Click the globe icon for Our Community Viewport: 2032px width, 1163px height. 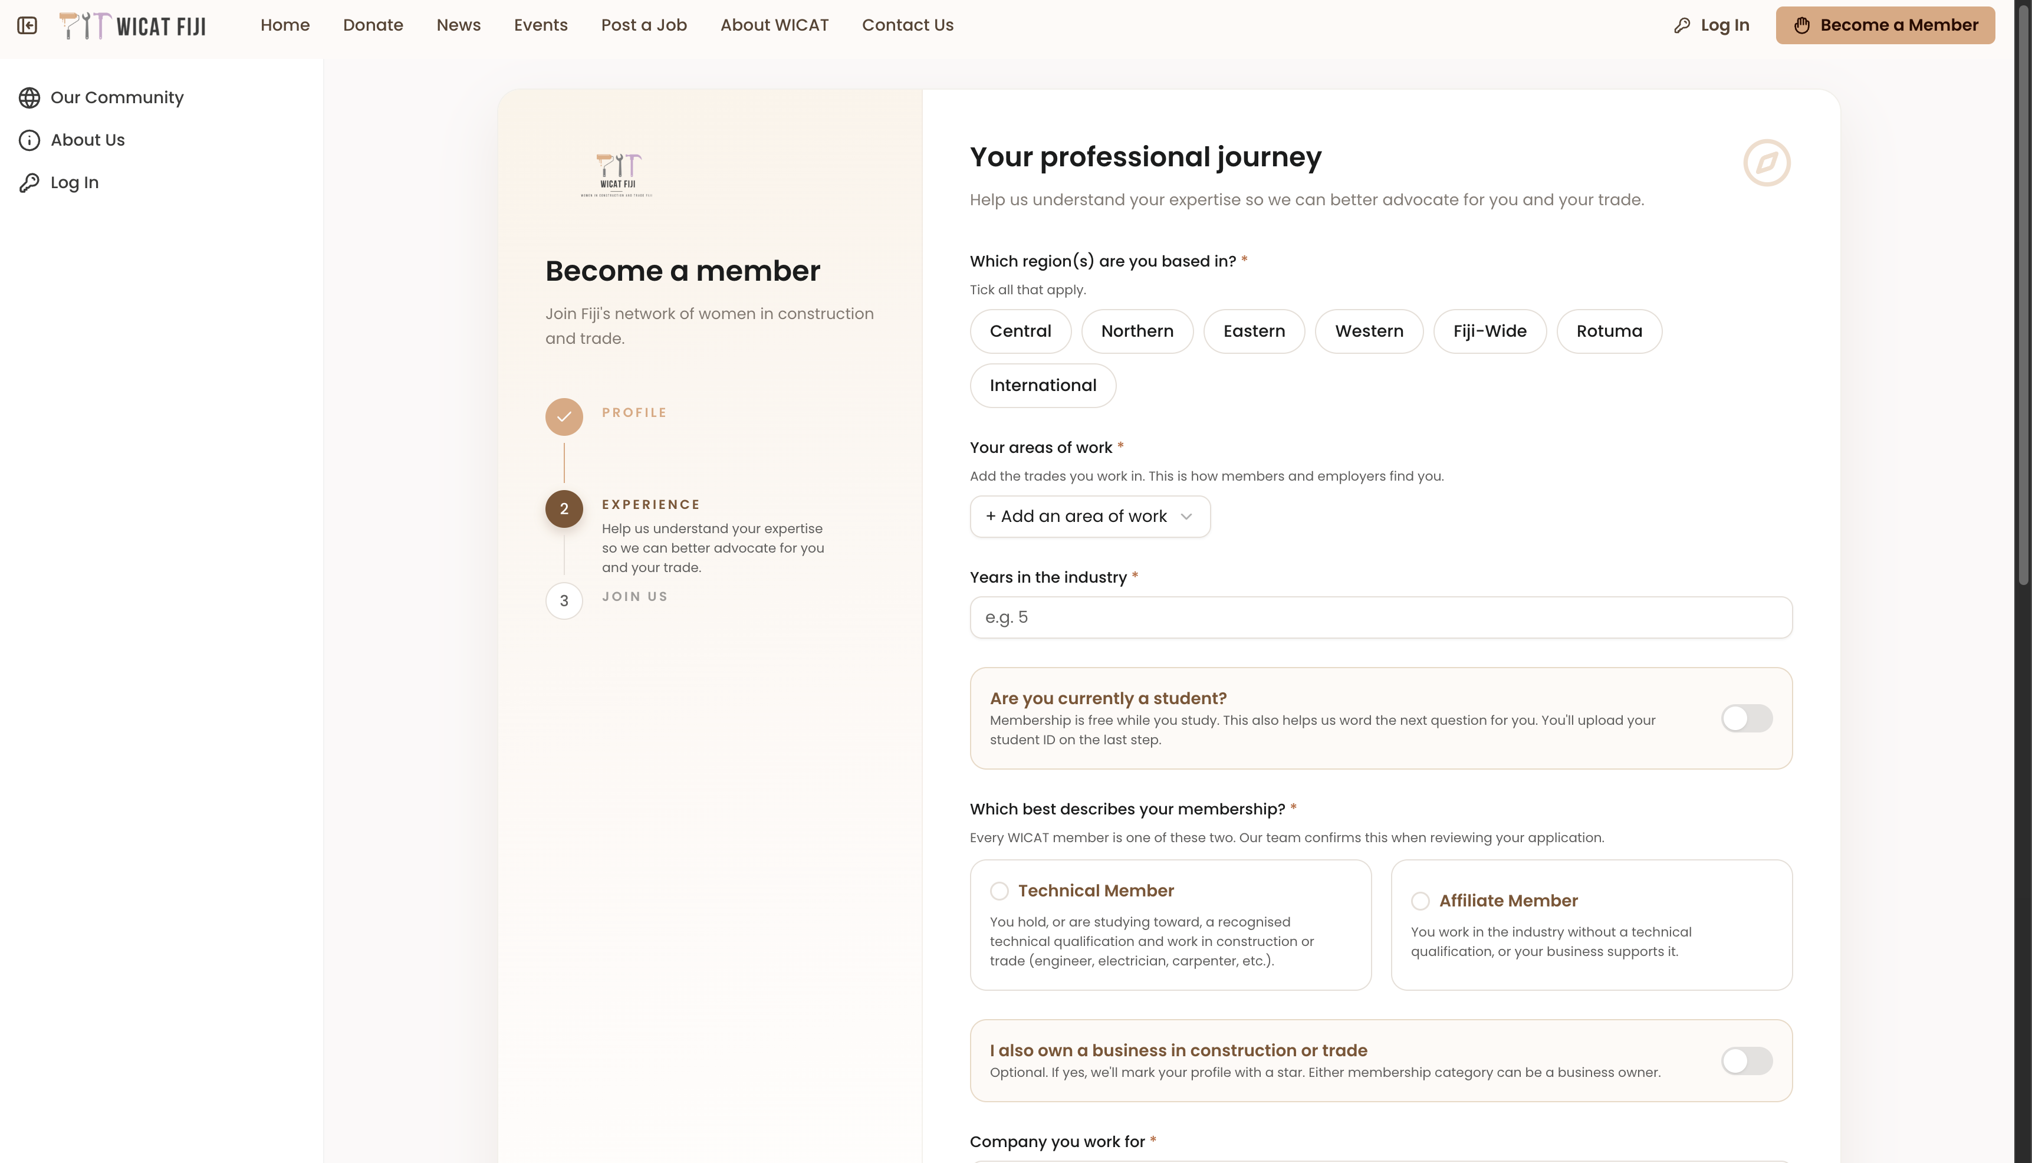point(29,97)
